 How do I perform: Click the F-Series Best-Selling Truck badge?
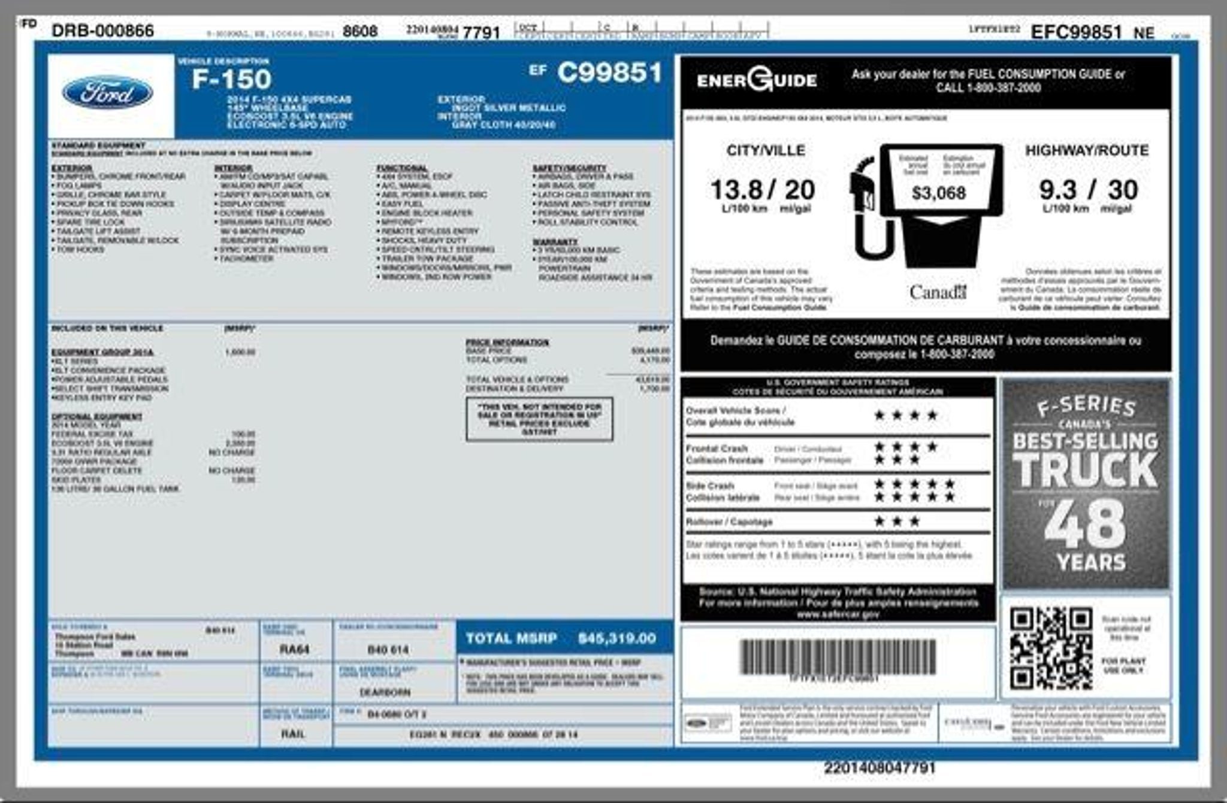1086,484
